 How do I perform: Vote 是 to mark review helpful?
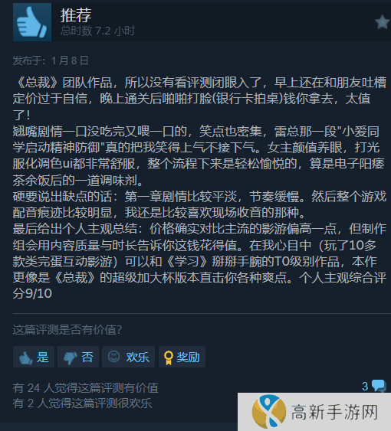tap(34, 357)
